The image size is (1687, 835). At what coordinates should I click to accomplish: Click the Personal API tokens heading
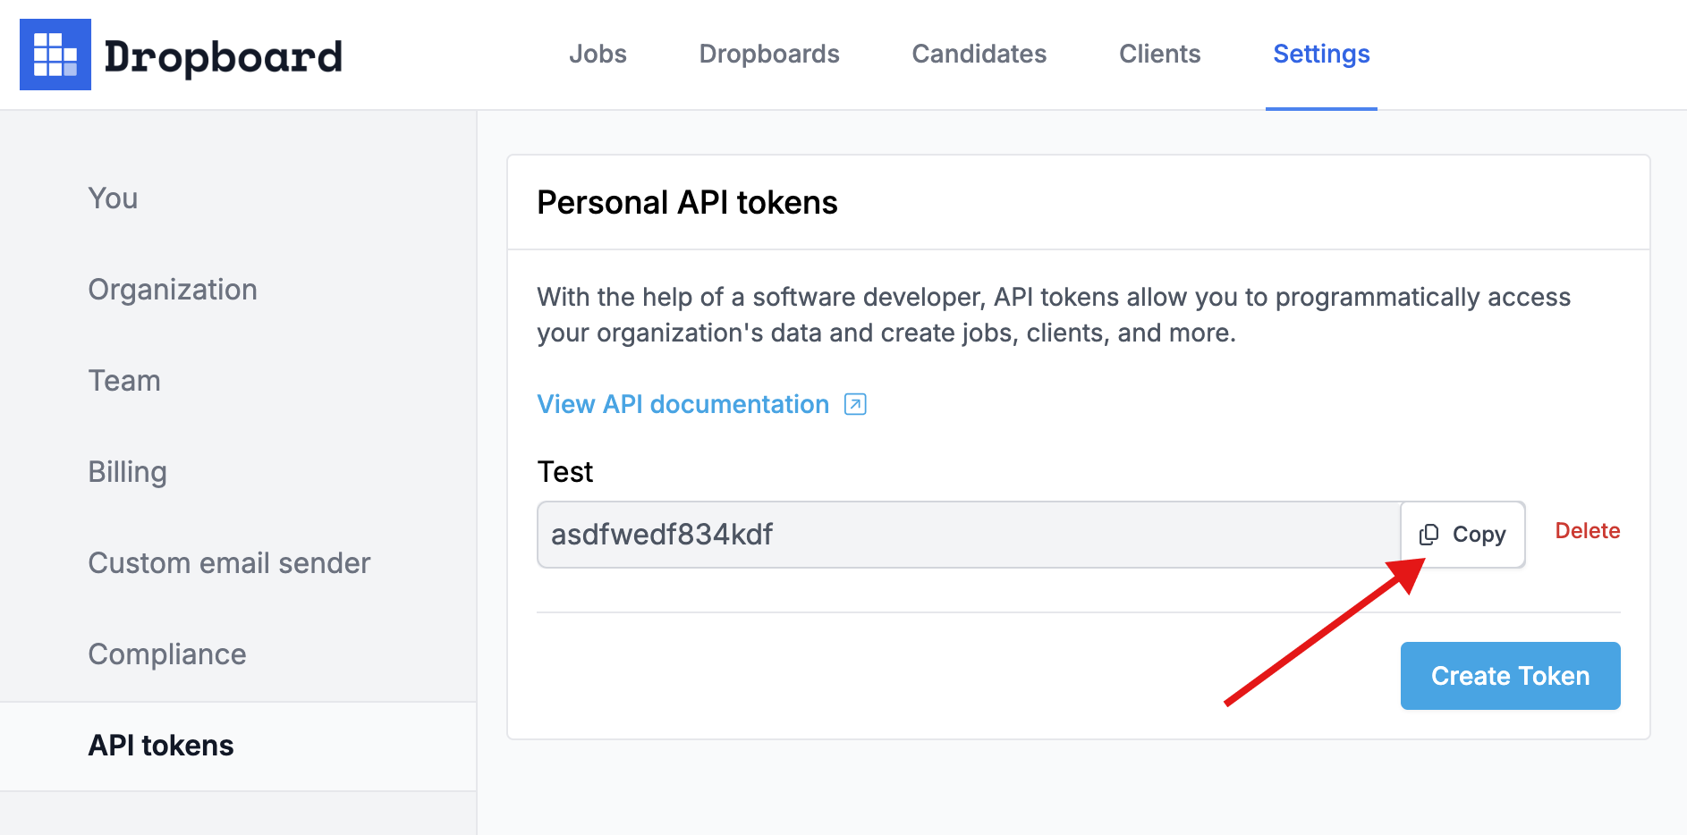pyautogui.click(x=687, y=203)
